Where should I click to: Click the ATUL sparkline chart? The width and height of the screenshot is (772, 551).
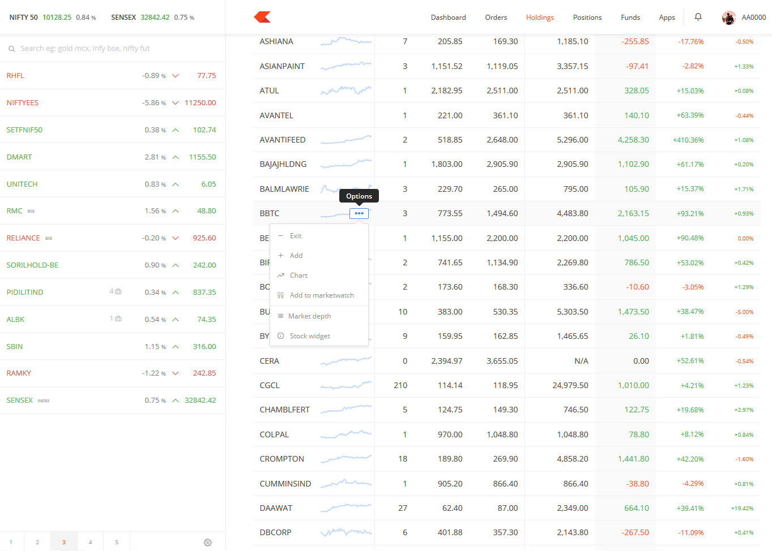pos(346,91)
